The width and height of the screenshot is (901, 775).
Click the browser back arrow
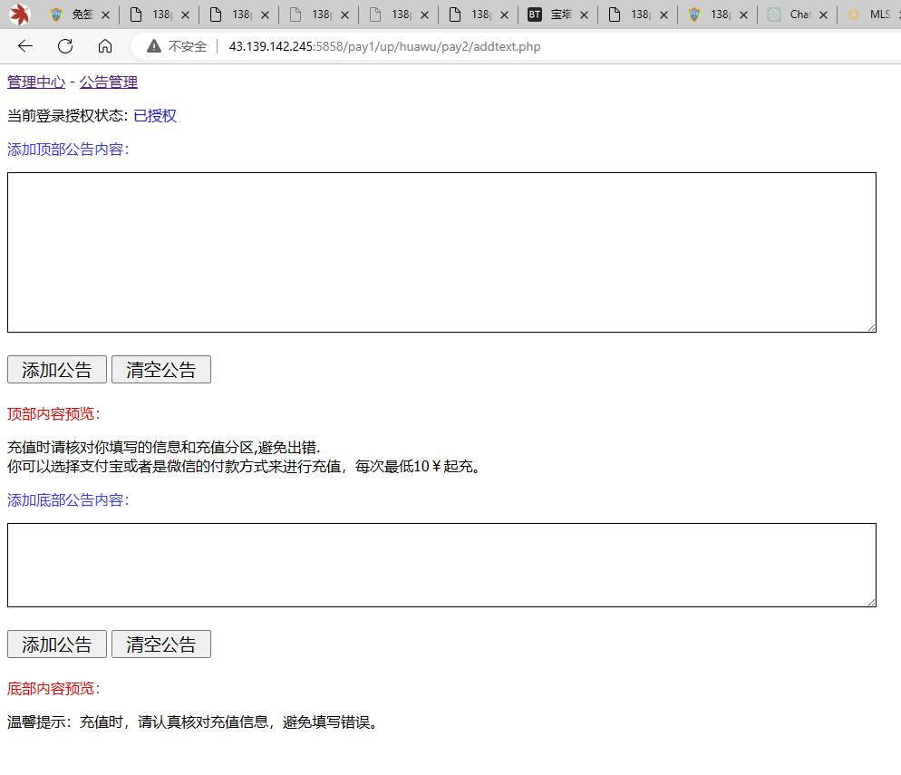click(x=25, y=46)
